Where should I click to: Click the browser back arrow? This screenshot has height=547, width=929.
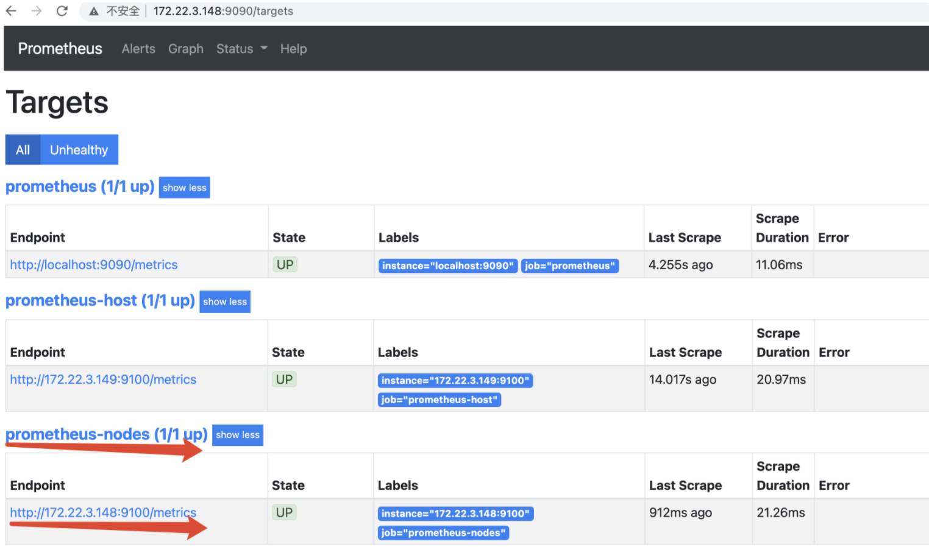pyautogui.click(x=11, y=11)
